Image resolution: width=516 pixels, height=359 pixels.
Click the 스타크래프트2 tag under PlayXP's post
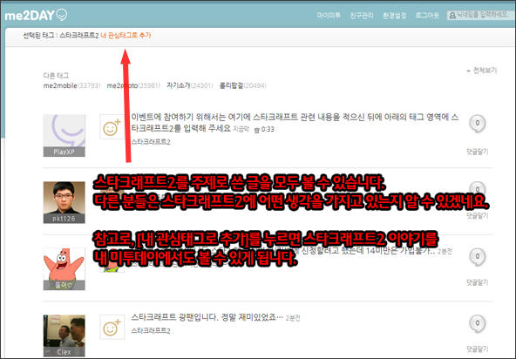pos(151,142)
